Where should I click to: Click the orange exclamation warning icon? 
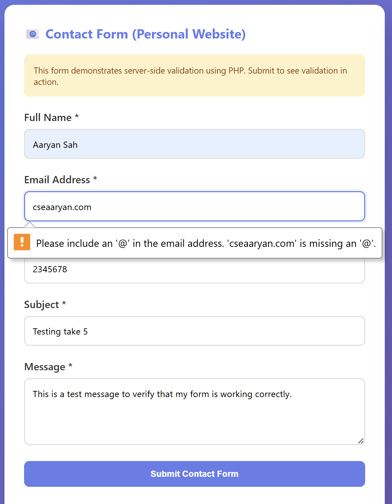(22, 243)
